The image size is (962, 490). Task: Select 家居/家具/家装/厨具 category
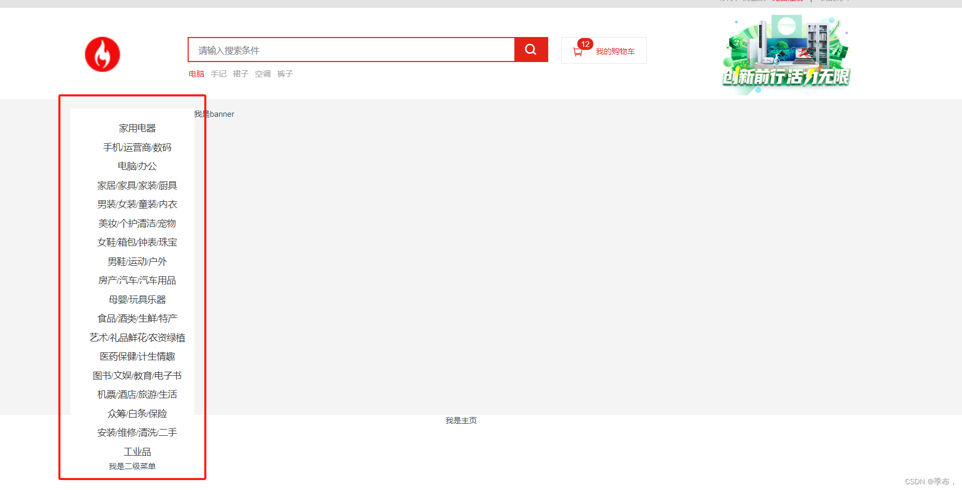click(137, 186)
